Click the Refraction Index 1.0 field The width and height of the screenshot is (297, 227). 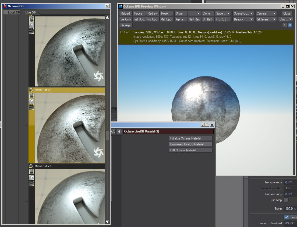(x=290, y=188)
